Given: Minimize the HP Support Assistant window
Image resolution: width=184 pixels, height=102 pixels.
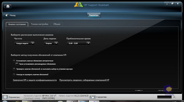Looking at the screenshot, I should pyautogui.click(x=167, y=4).
